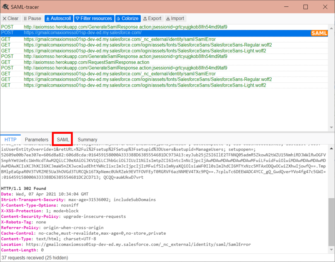Screen dimensions: 335x262
Task: Click the Strict-Transport-Security header line
Action: tap(78, 199)
